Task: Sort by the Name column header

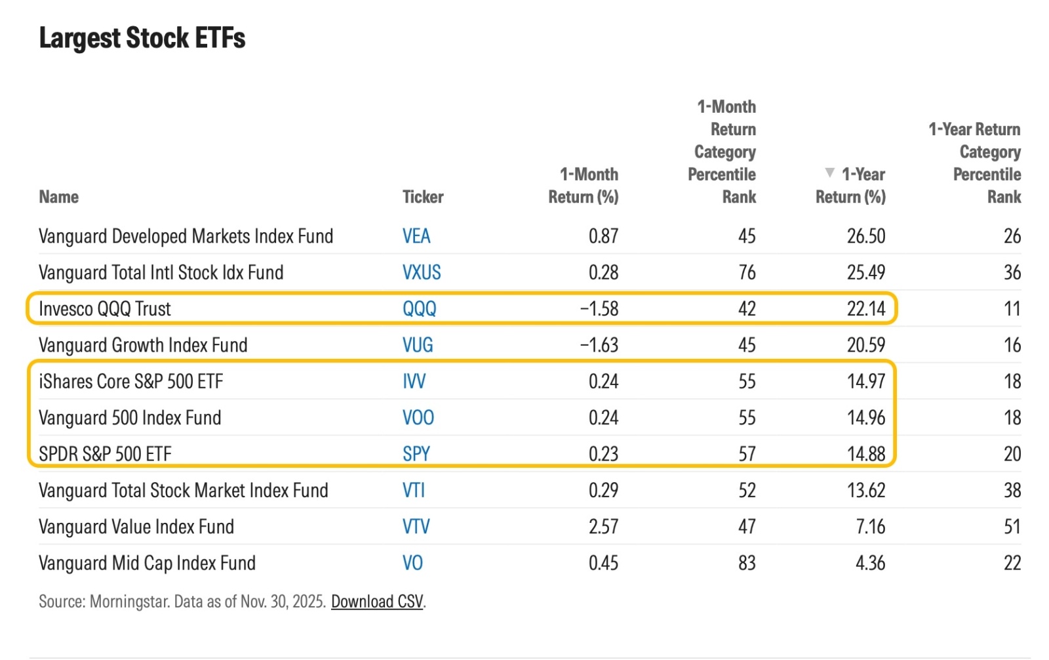Action: click(58, 197)
